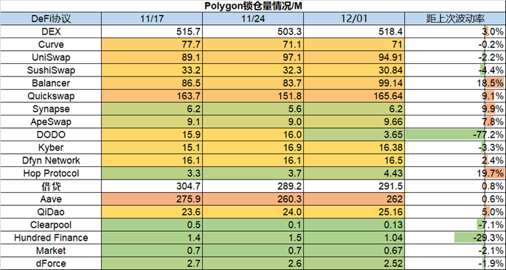Select Quickswap value 163.7

[152, 96]
